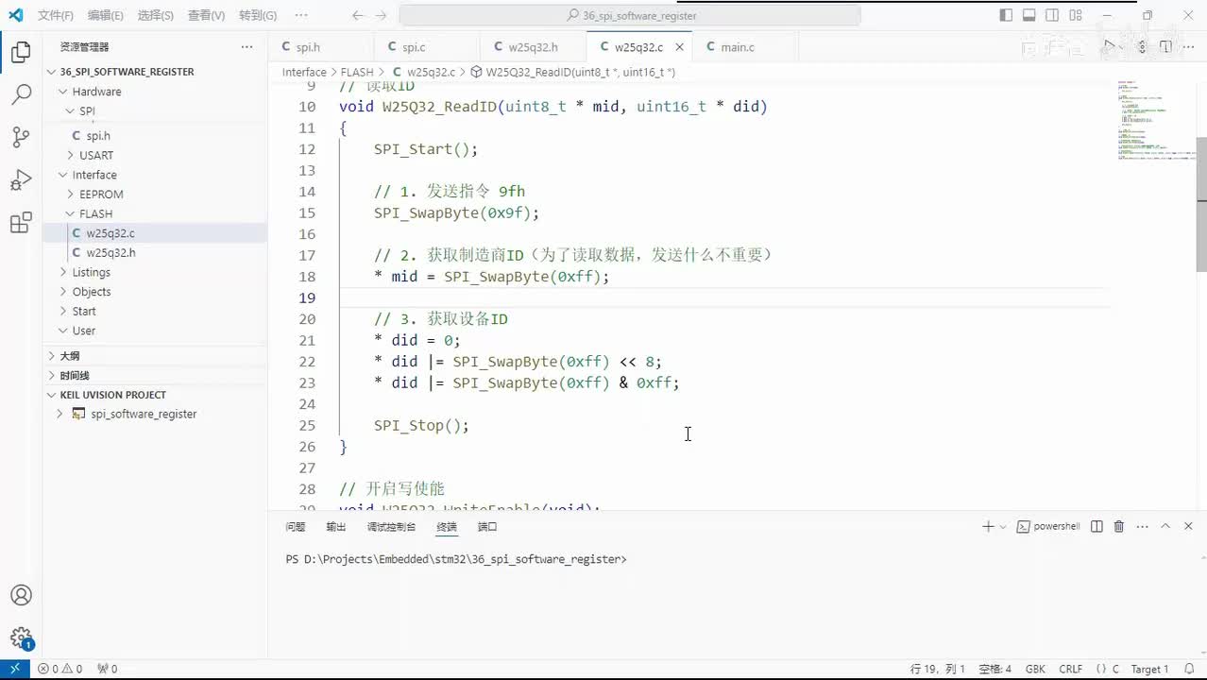The height and width of the screenshot is (680, 1207).
Task: Customize layout icon in title bar
Action: 1076,15
